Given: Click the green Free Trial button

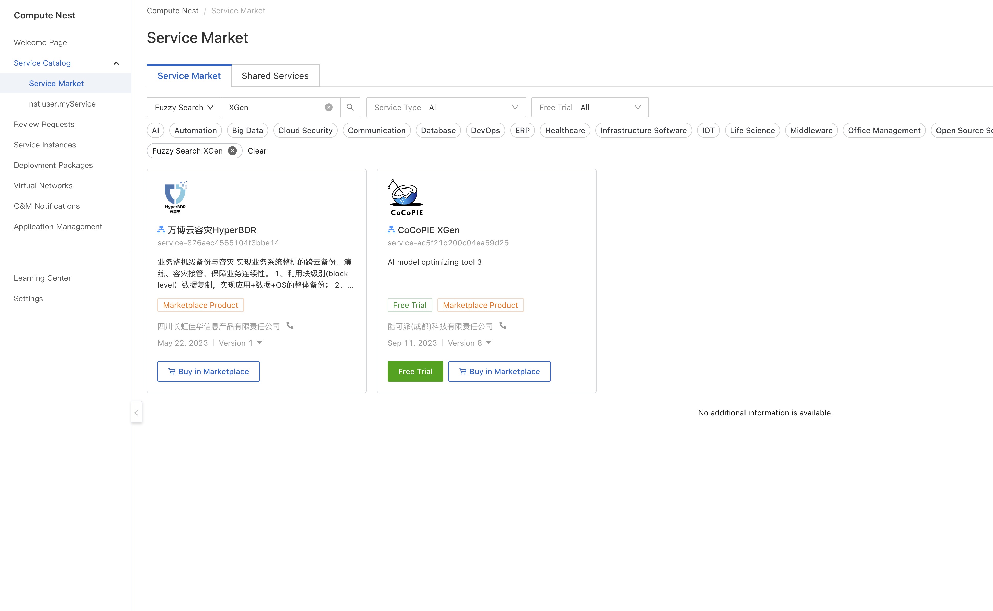Looking at the screenshot, I should (415, 371).
